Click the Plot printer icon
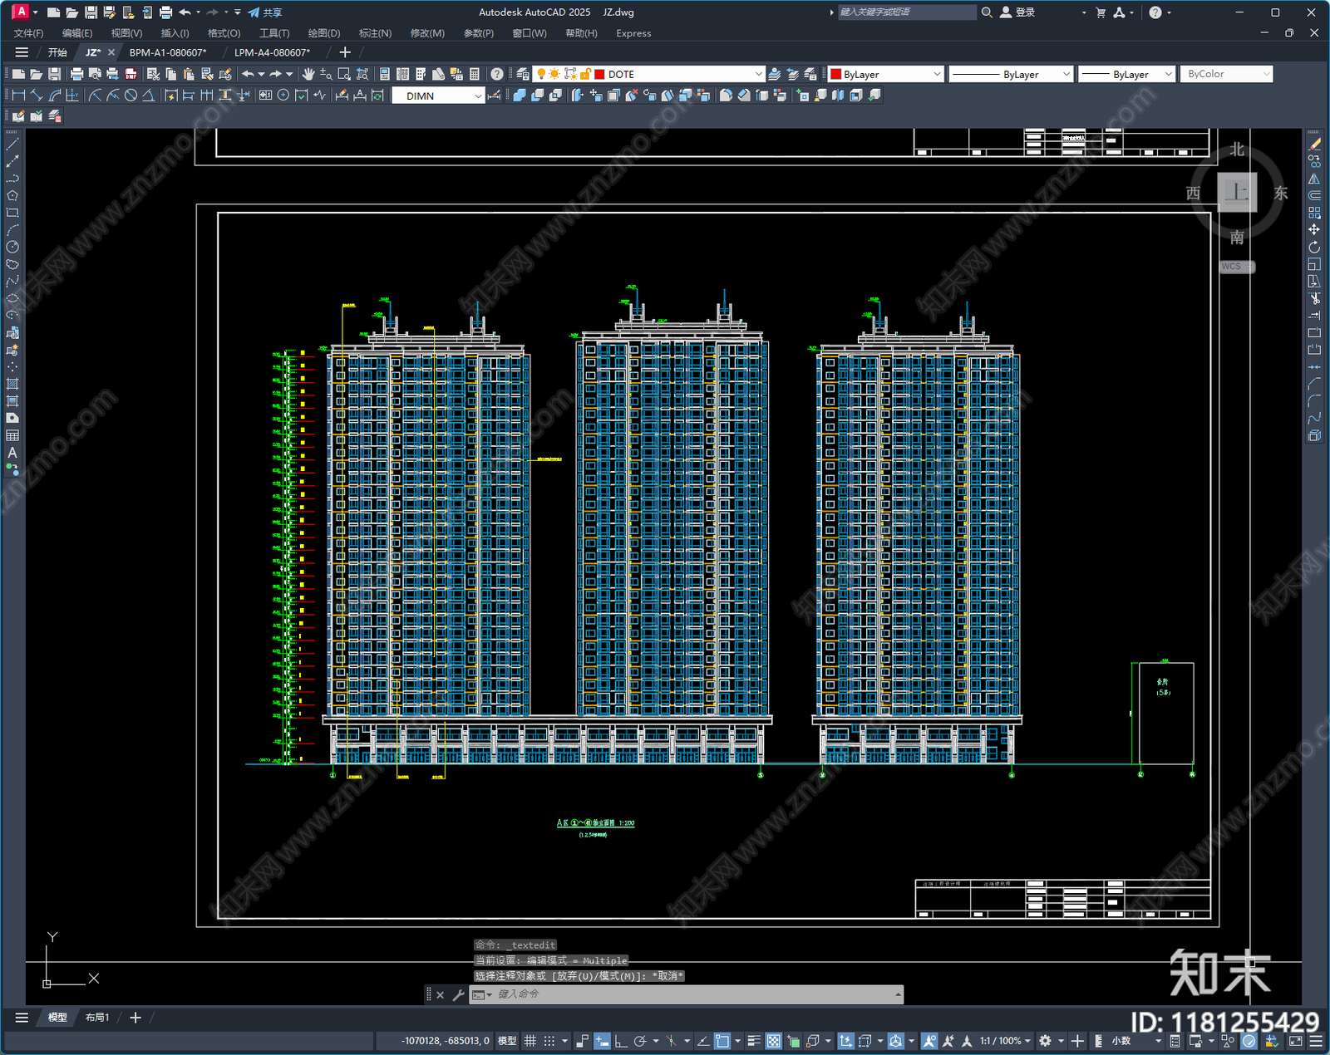Viewport: 1330px width, 1055px height. click(x=76, y=74)
